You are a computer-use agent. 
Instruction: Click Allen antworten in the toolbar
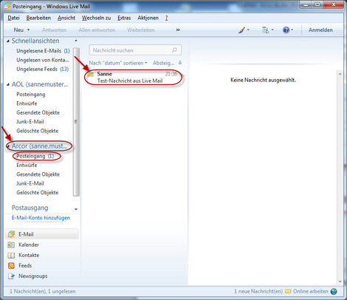coord(97,30)
